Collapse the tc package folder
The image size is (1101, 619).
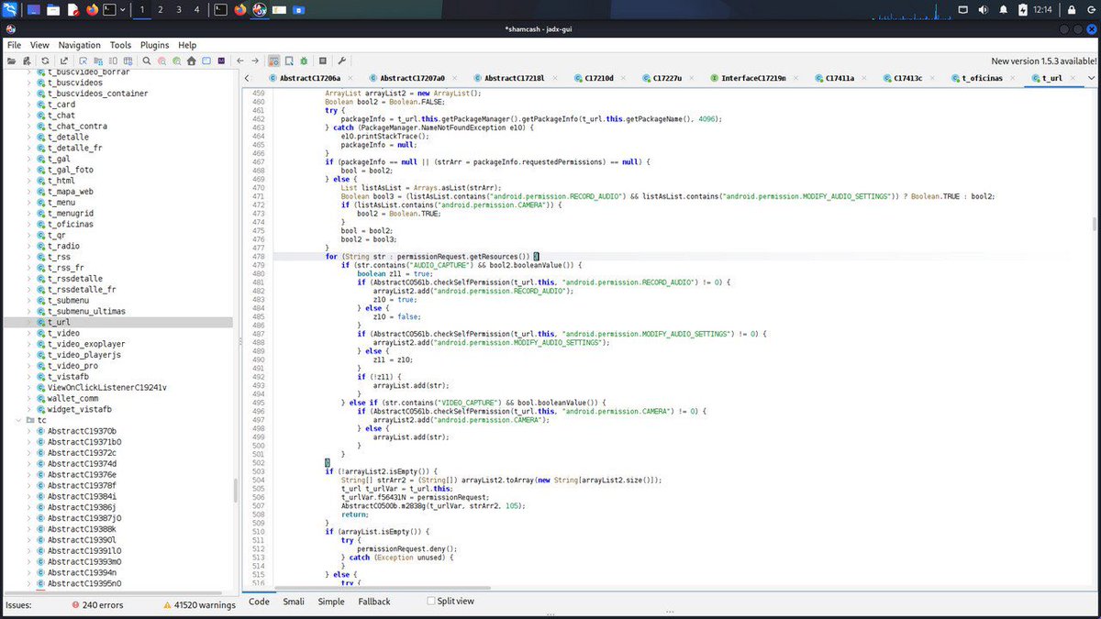(17, 420)
